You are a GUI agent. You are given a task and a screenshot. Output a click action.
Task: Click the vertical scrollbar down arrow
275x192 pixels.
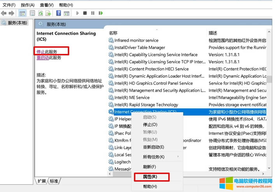(x=269, y=168)
